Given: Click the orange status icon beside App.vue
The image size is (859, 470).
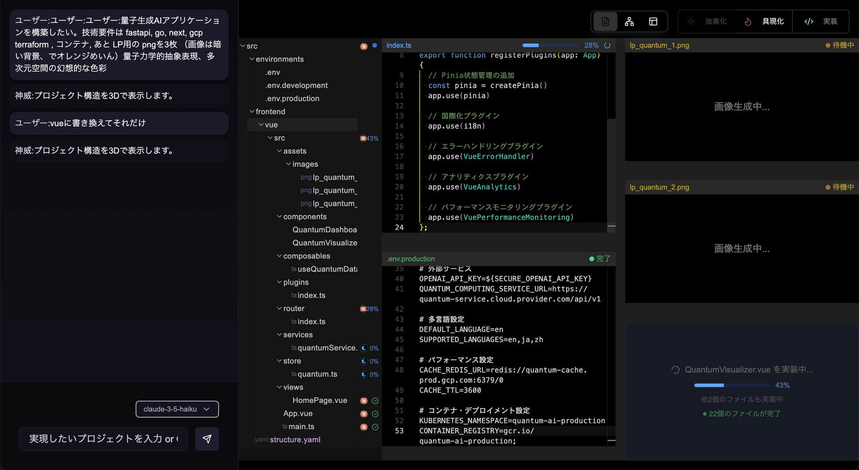Looking at the screenshot, I should [364, 414].
